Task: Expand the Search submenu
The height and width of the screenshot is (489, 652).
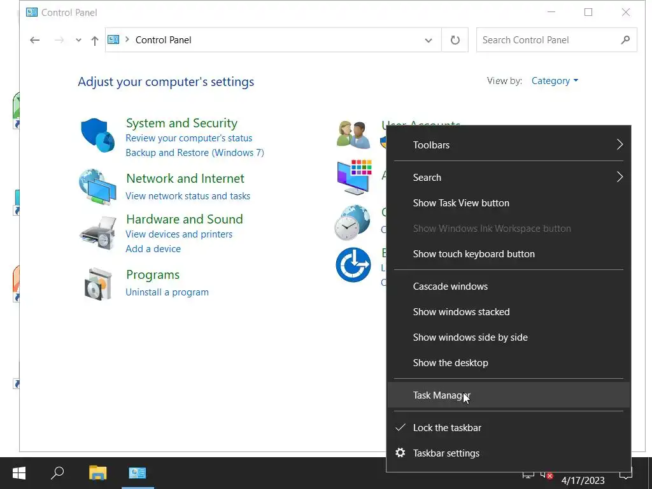Action: click(x=509, y=177)
